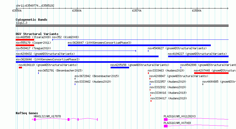Click the HRASLS2 gene arrow end
Image resolution: width=236 pixels, height=129 pixels.
point(33,119)
